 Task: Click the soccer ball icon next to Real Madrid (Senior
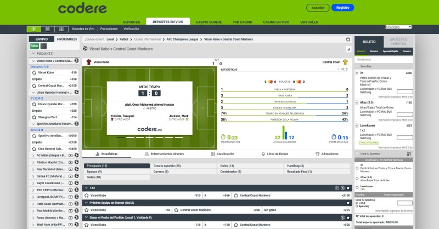coord(76,210)
